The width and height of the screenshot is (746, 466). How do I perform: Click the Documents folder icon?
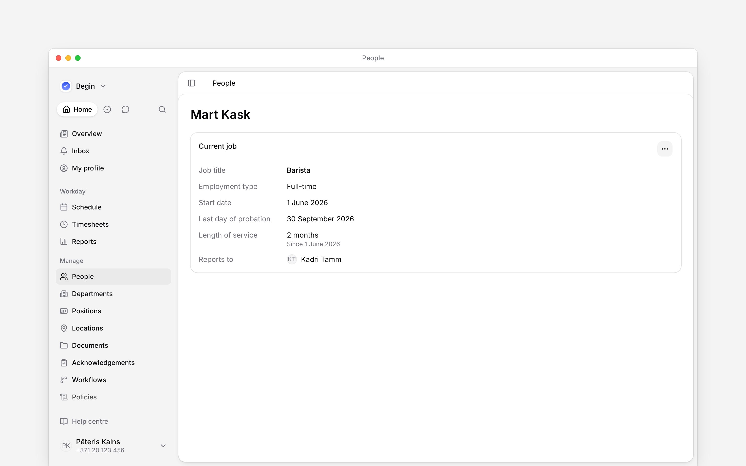point(64,345)
